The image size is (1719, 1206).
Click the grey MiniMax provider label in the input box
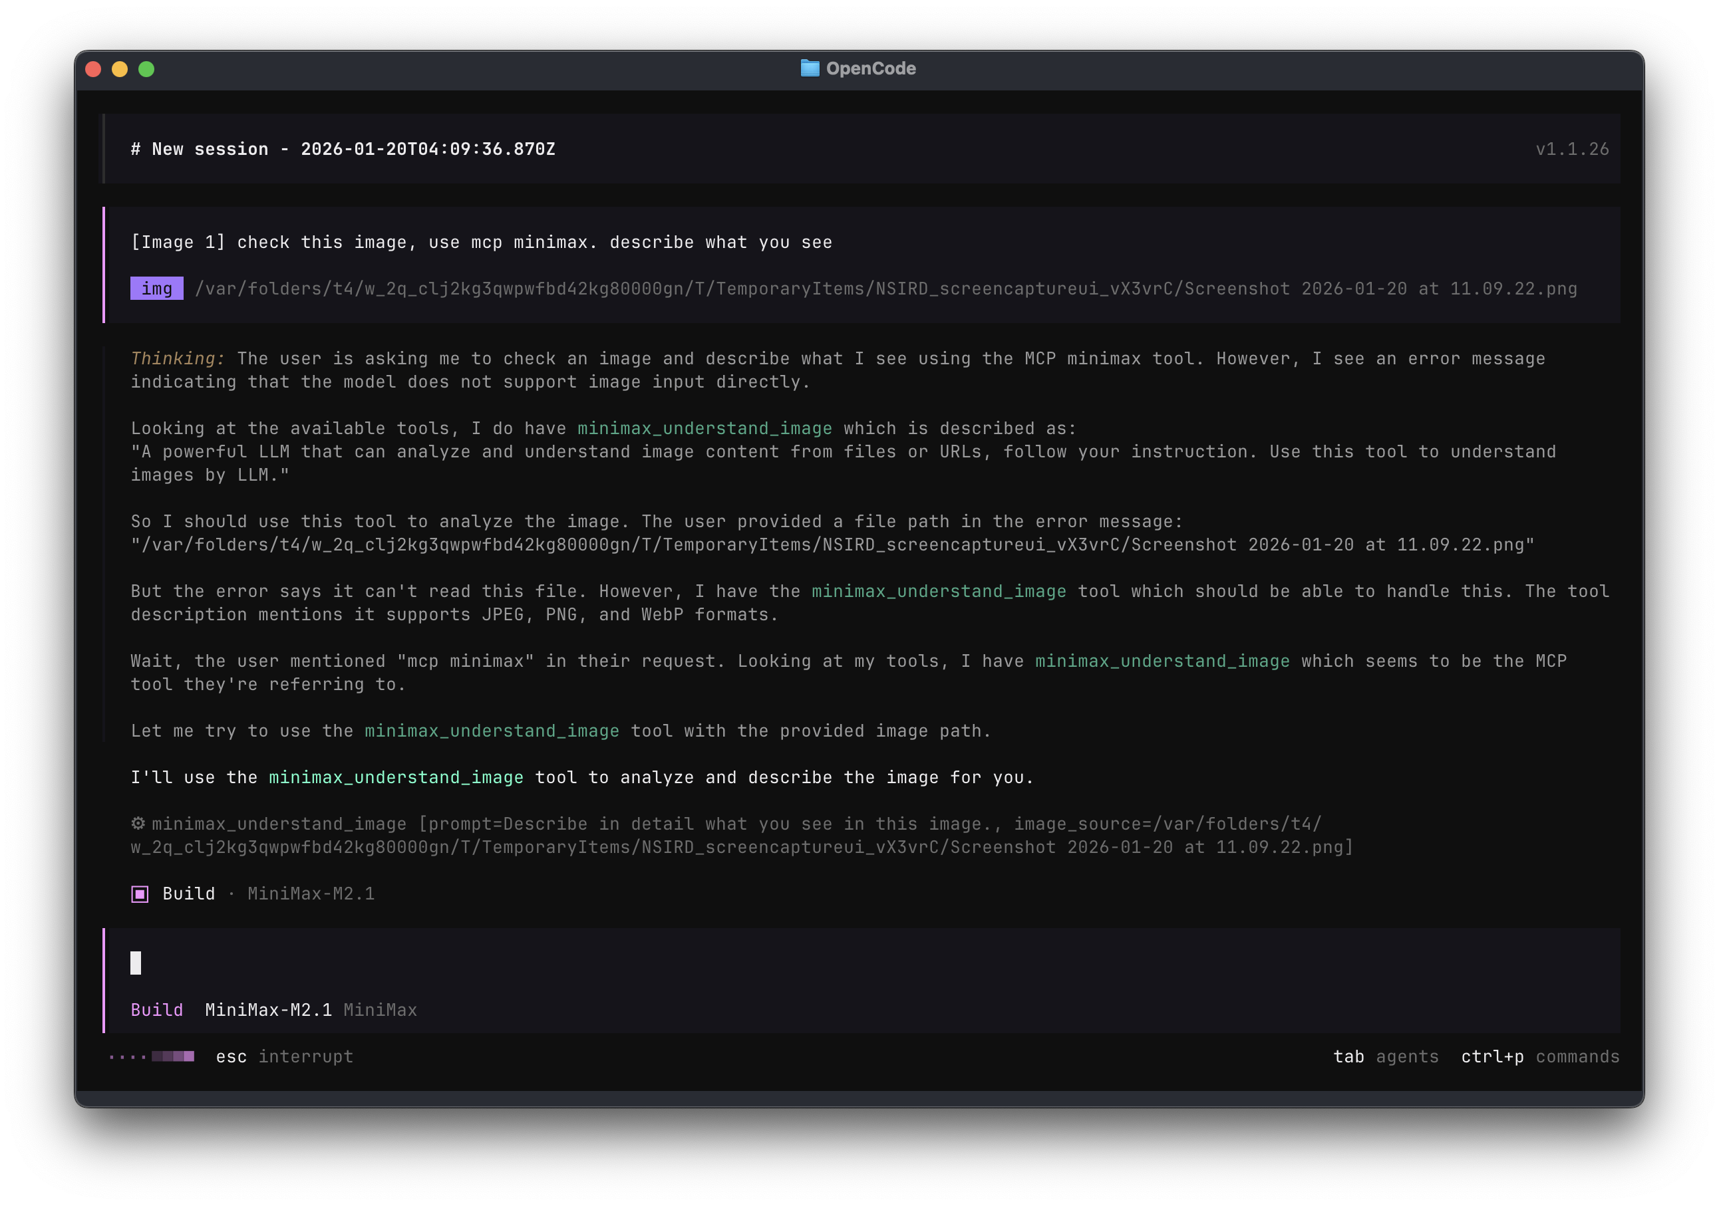click(x=381, y=1010)
